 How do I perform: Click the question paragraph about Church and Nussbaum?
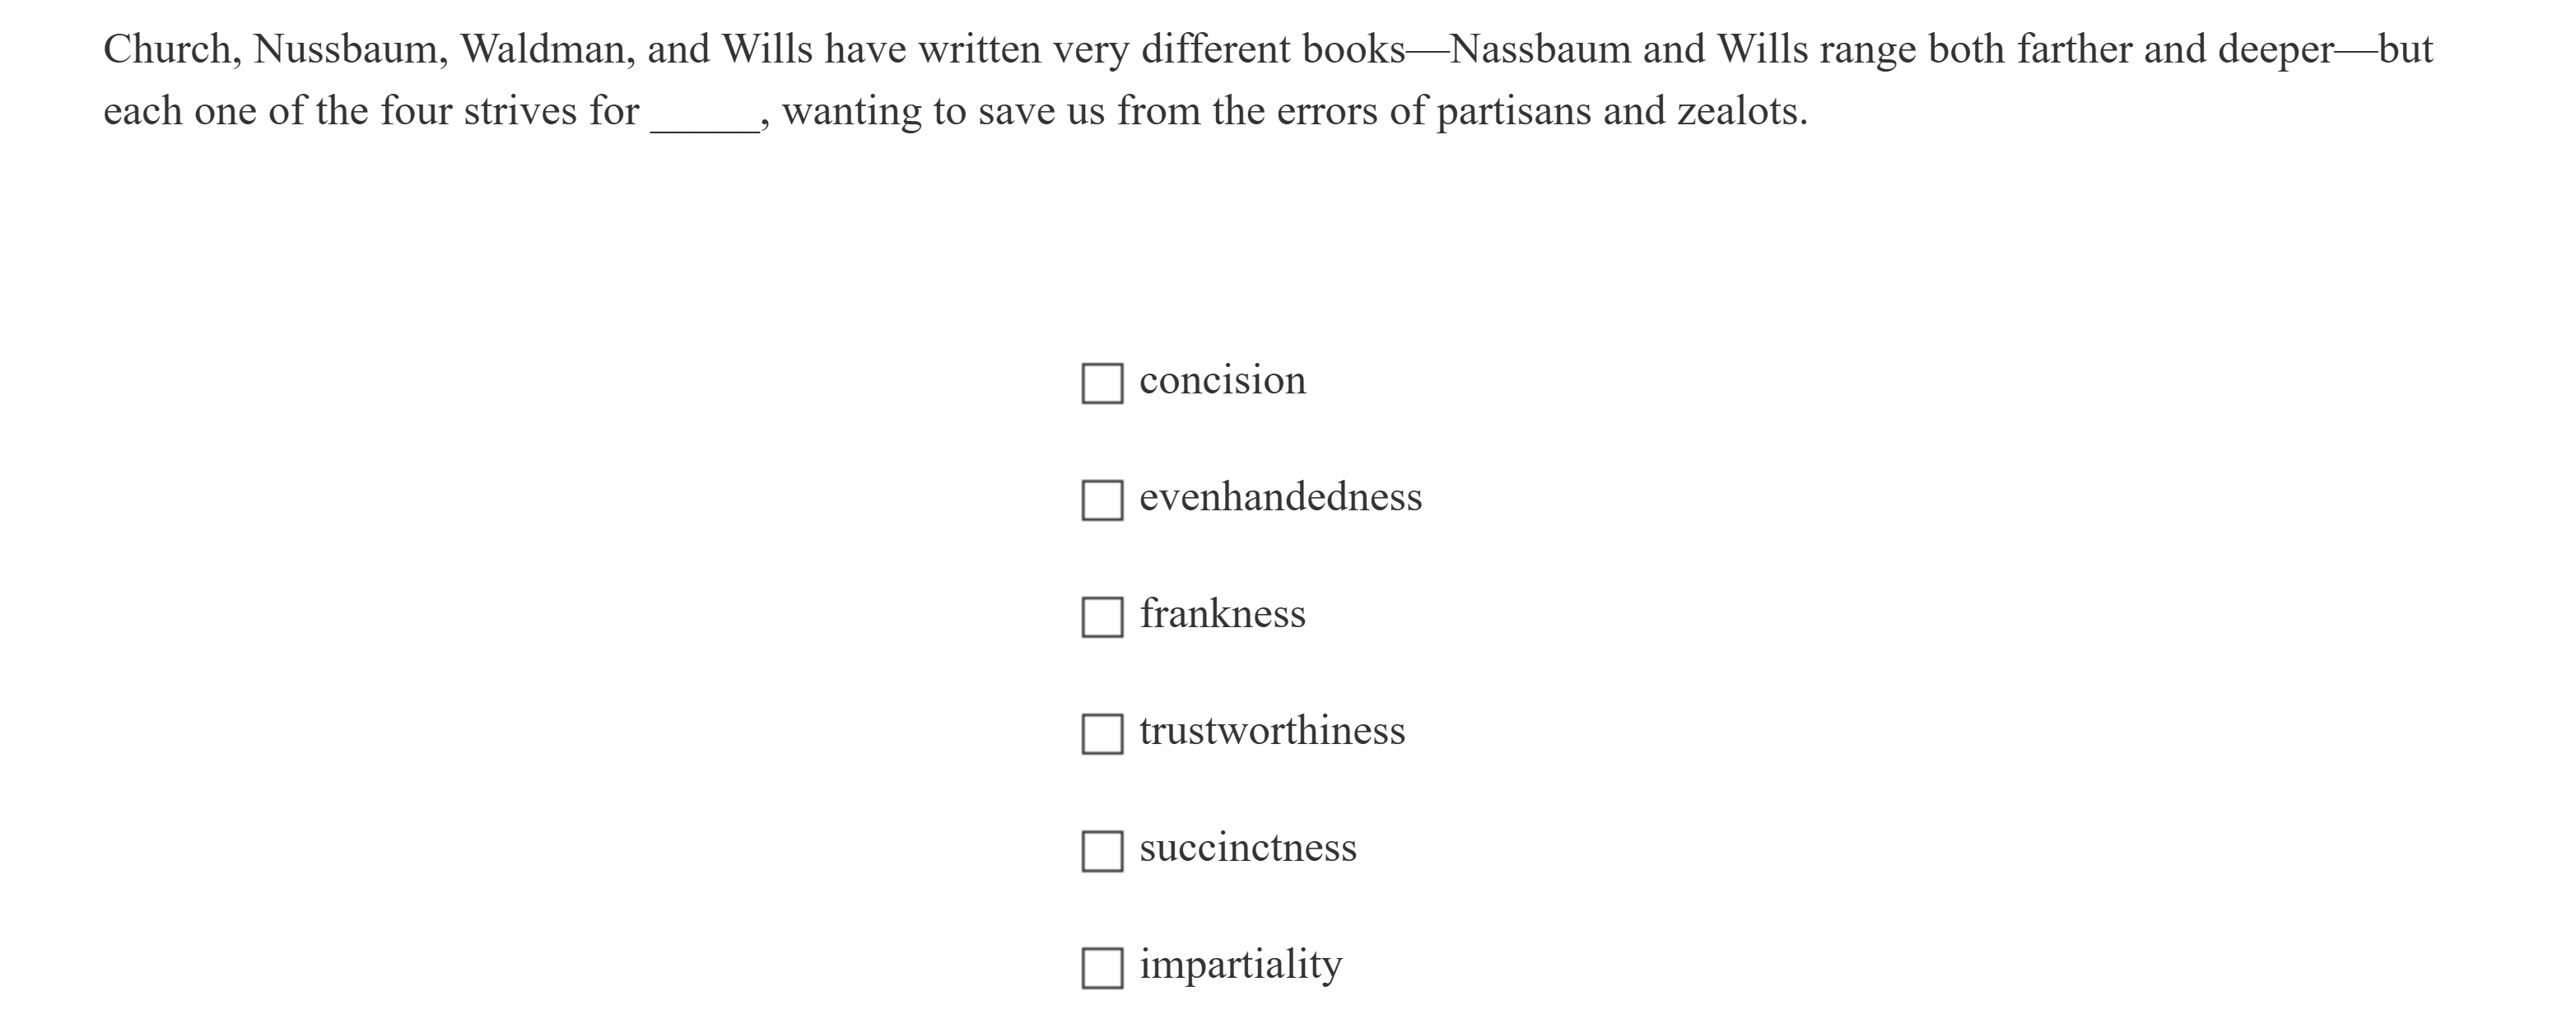click(1270, 78)
